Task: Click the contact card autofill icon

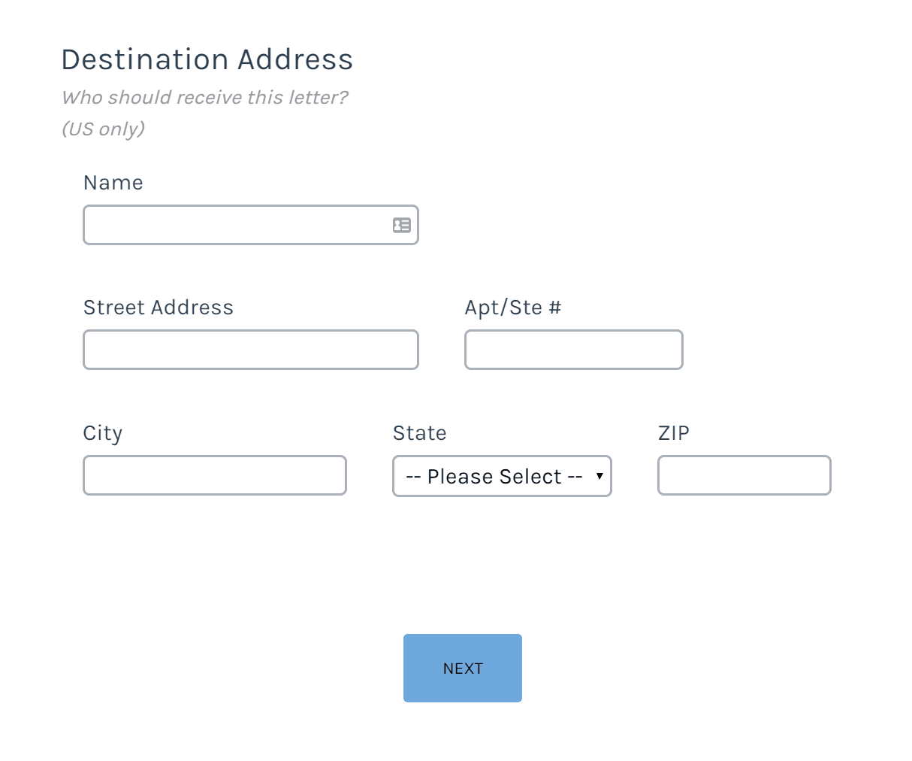Action: click(x=402, y=225)
